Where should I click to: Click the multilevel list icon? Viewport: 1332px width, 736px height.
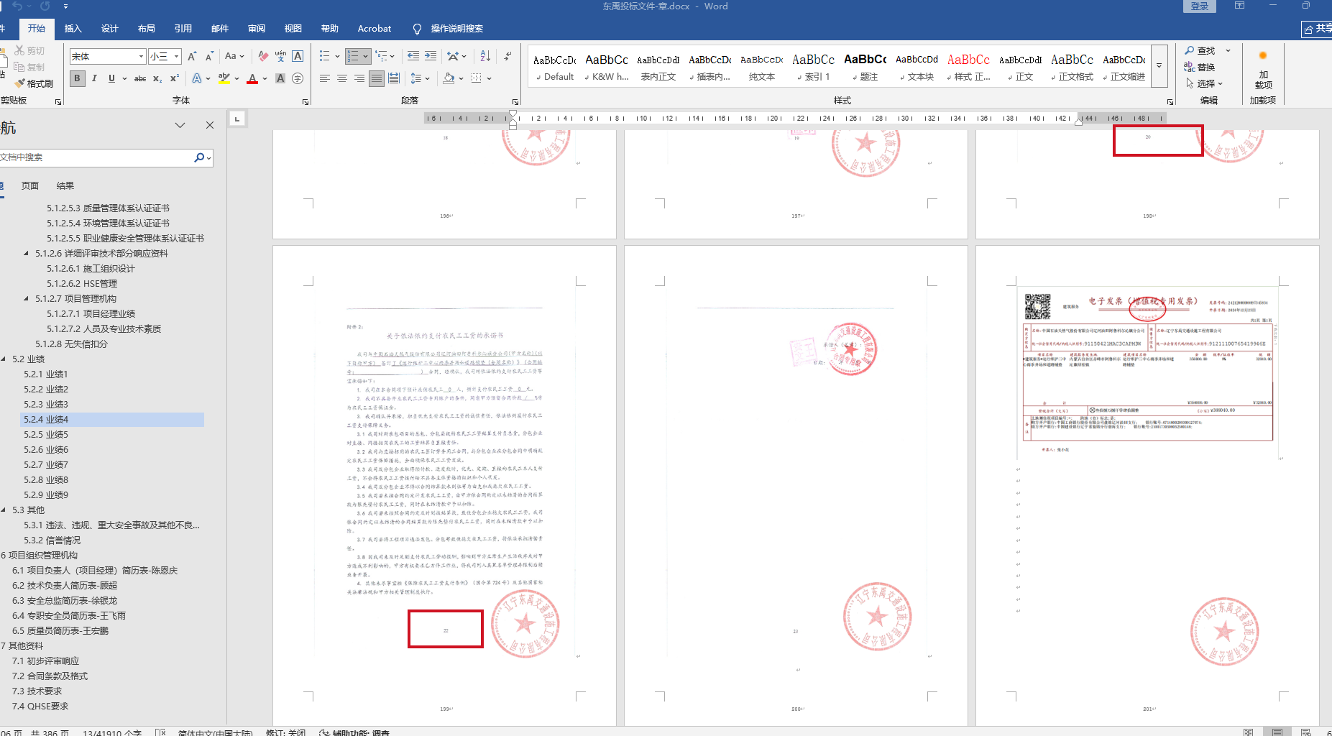pos(381,56)
